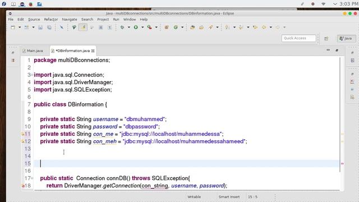Open the Refactor menu
359x202 pixels.
51,20
